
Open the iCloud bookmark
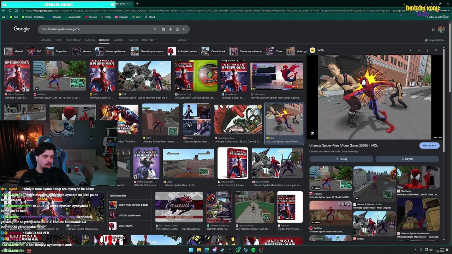coord(150,17)
